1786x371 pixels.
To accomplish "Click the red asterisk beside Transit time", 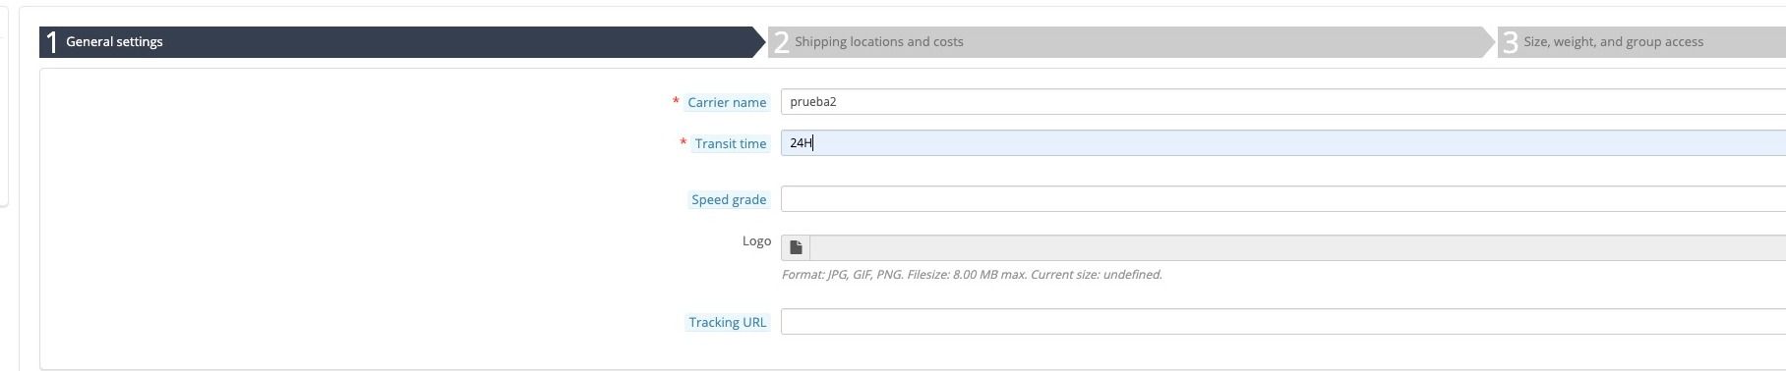I will tap(683, 142).
